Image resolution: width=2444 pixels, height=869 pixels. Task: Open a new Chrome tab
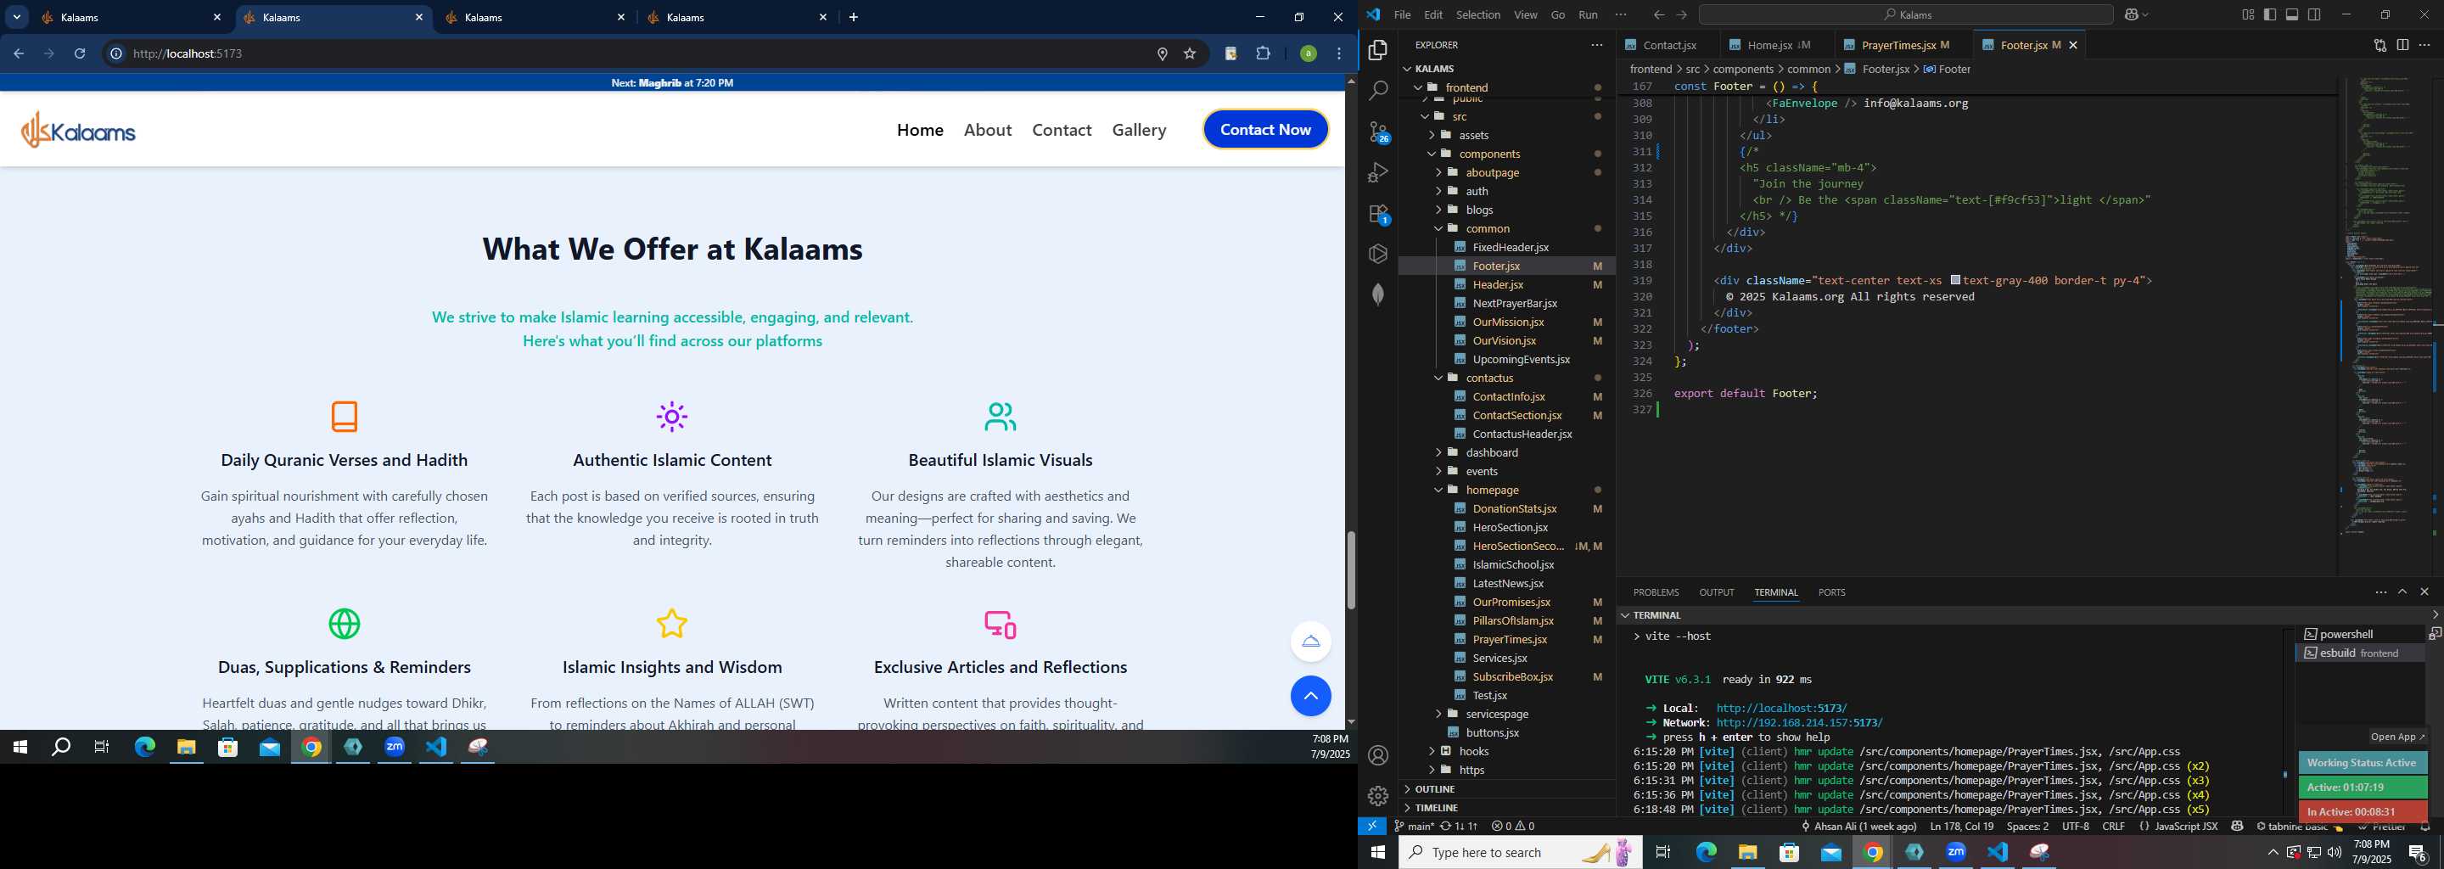coord(854,17)
